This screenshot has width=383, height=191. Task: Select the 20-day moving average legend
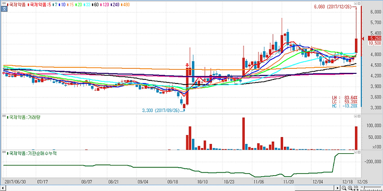click(x=79, y=5)
